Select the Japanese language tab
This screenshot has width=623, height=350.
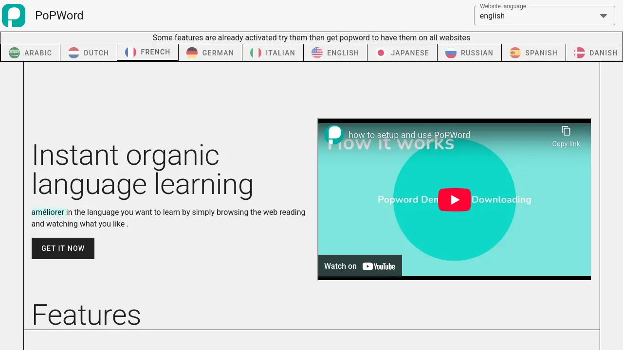403,52
